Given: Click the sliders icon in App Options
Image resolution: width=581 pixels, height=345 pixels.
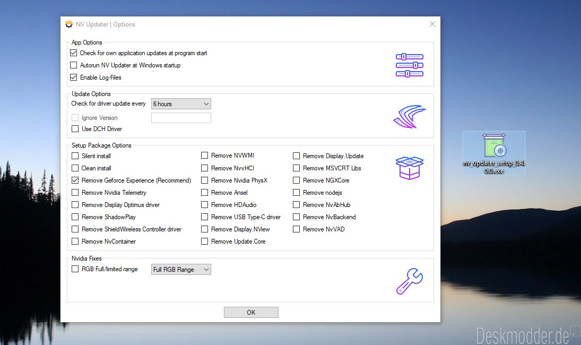Looking at the screenshot, I should click(x=409, y=65).
